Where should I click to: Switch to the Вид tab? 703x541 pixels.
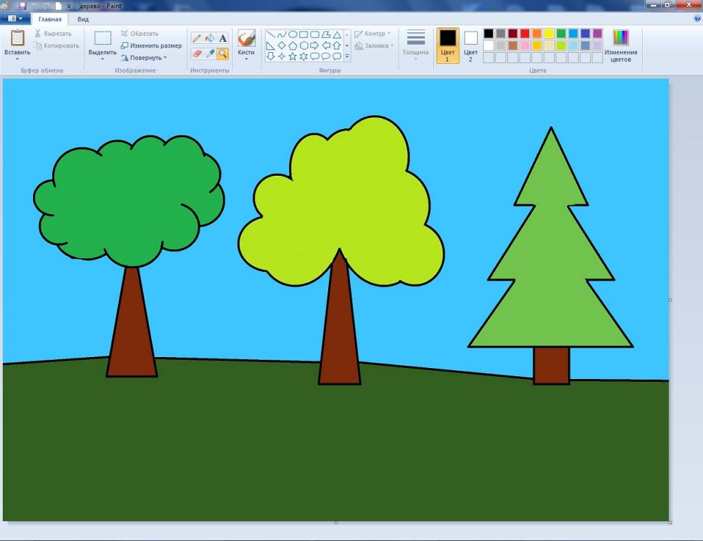[x=82, y=19]
